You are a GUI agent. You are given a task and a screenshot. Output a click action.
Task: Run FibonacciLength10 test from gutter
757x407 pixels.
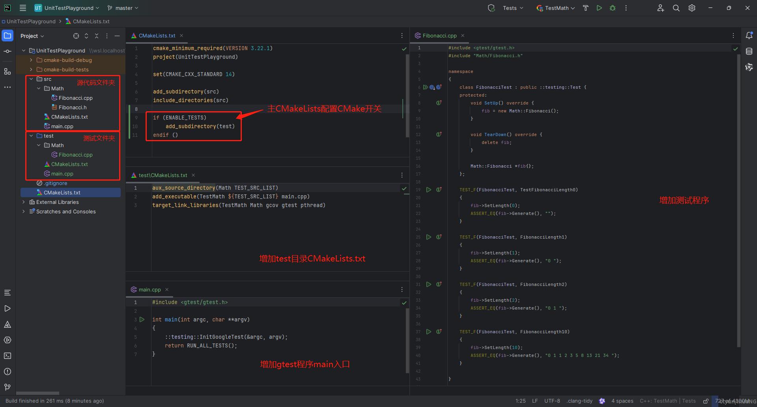point(429,332)
